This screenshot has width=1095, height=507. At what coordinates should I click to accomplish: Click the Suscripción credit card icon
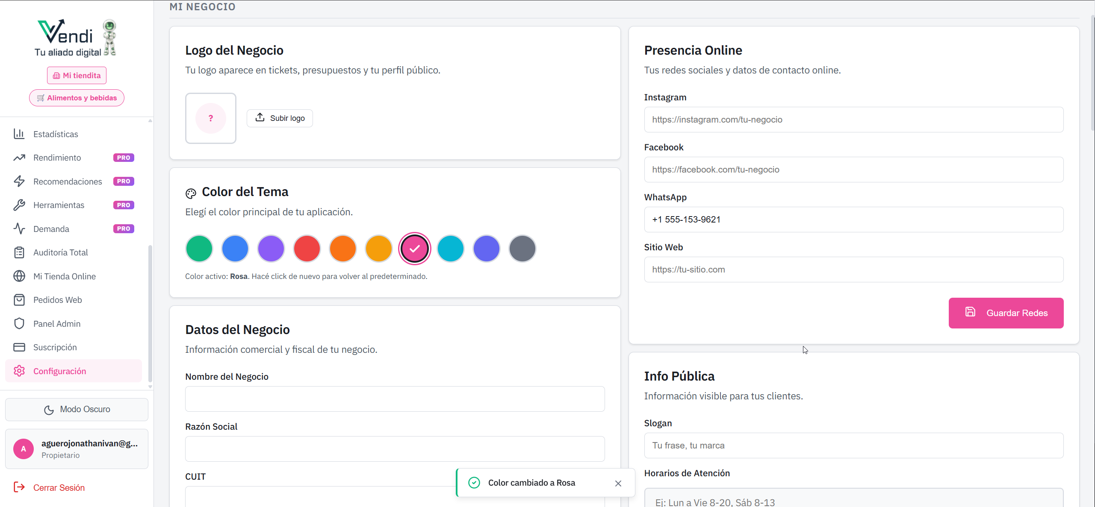(19, 347)
